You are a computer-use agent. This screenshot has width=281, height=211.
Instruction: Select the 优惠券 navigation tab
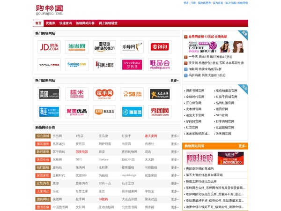pyautogui.click(x=51, y=23)
